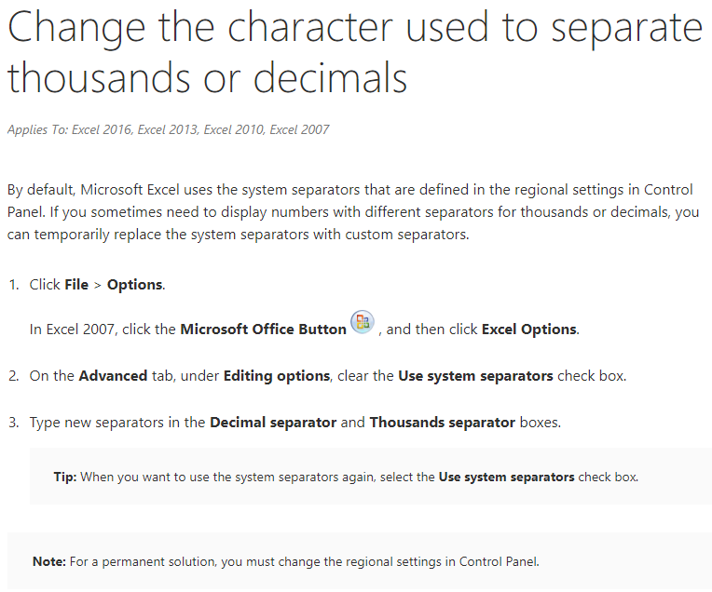Click the bold "Options" text in step 1
712x592 pixels.
[135, 284]
